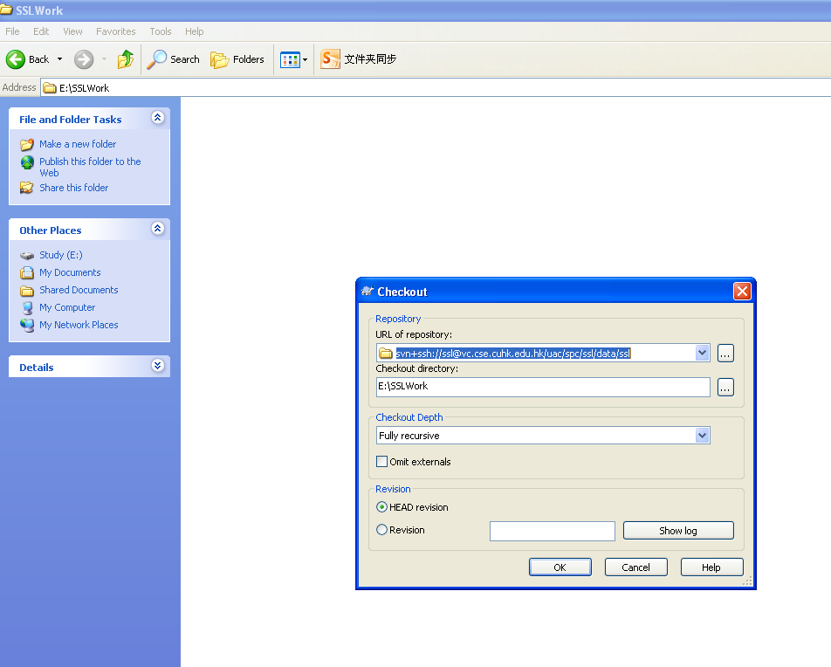Open the View menu
This screenshot has width=831, height=667.
[72, 31]
